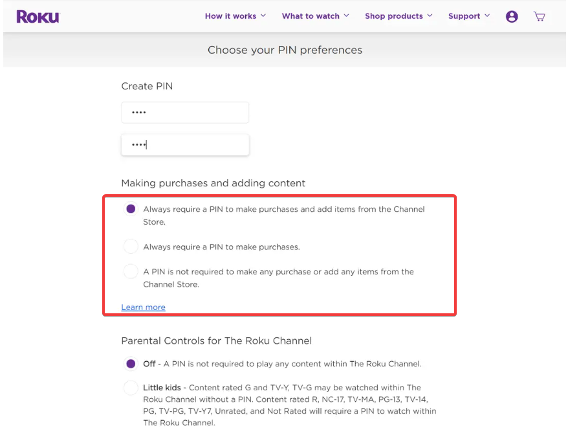Image resolution: width=568 pixels, height=435 pixels.
Task: Click the 'Shop products' menu label
Action: pos(393,16)
